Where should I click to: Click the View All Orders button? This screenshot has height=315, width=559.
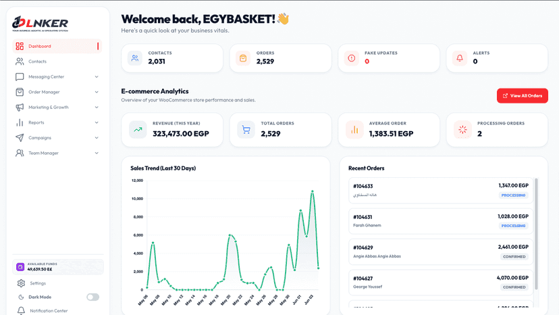tap(523, 96)
